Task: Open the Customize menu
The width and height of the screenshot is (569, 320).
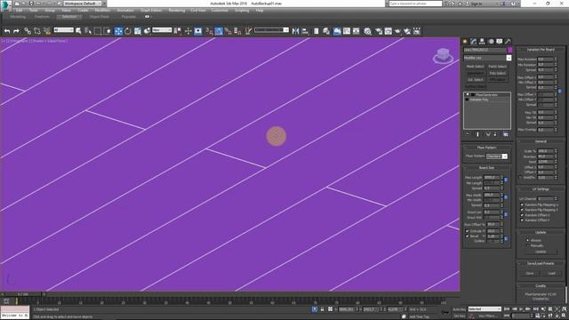Action: (x=220, y=11)
